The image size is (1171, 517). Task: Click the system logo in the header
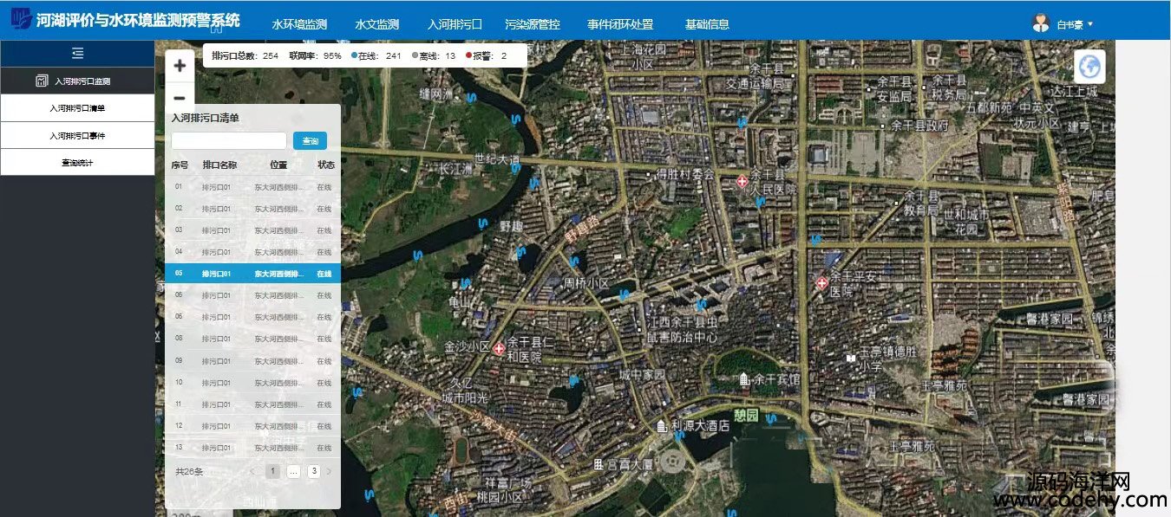pos(21,19)
